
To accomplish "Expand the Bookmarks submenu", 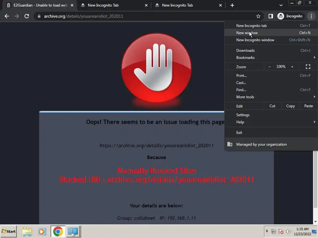I will tap(271, 58).
